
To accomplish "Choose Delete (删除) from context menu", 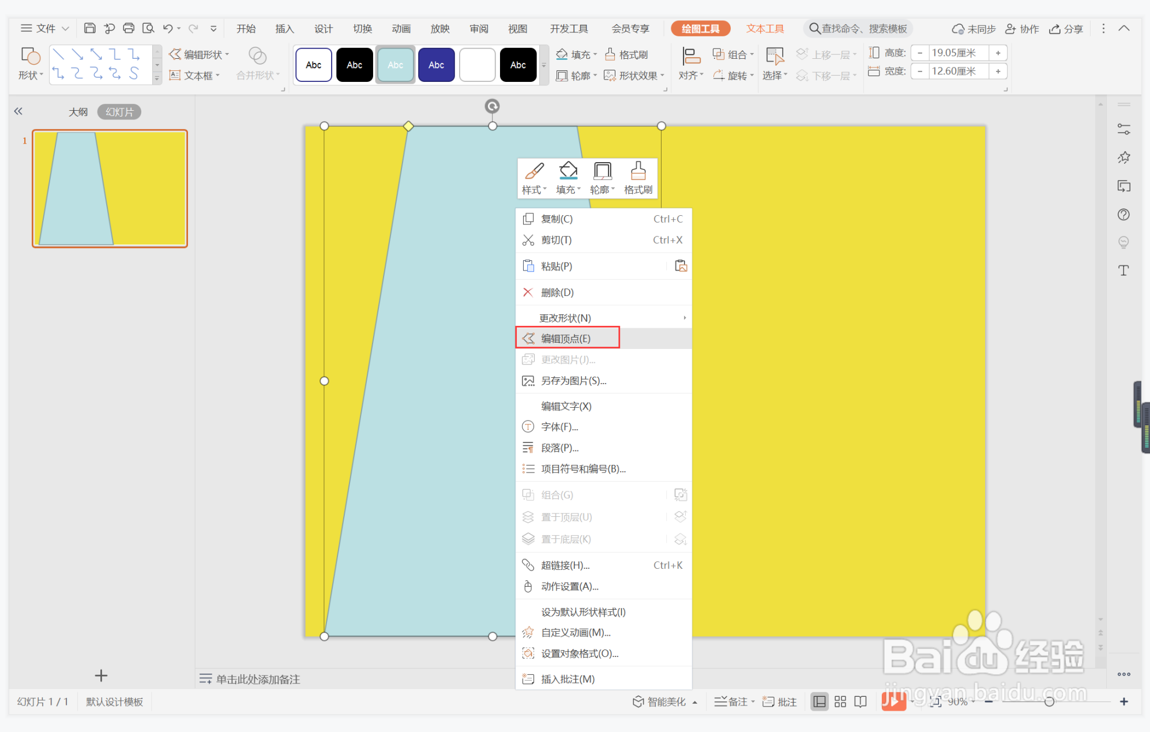I will click(x=603, y=292).
